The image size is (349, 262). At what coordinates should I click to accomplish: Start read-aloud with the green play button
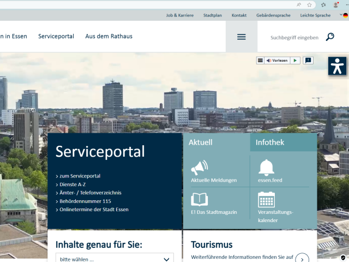tap(295, 61)
